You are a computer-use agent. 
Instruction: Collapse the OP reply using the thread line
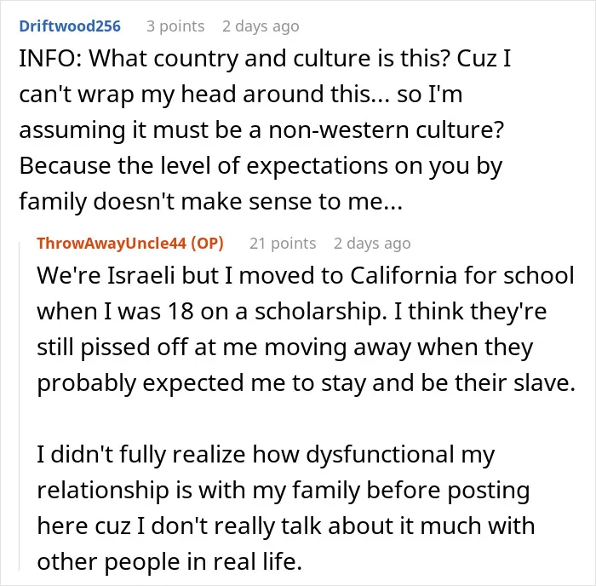(x=20, y=405)
